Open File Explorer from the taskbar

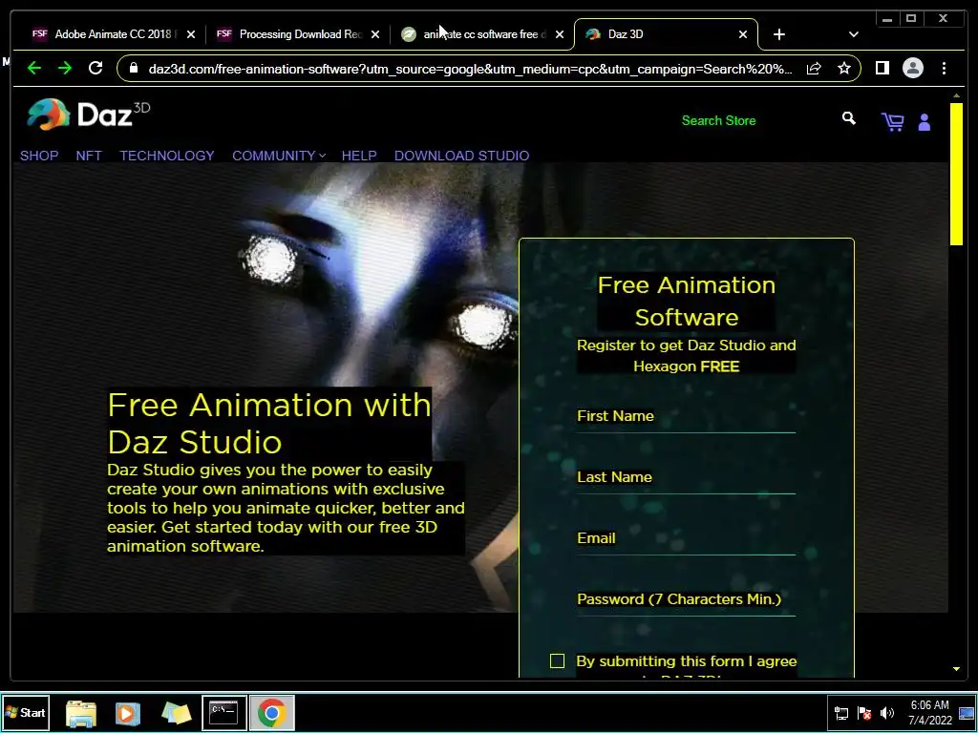point(81,713)
